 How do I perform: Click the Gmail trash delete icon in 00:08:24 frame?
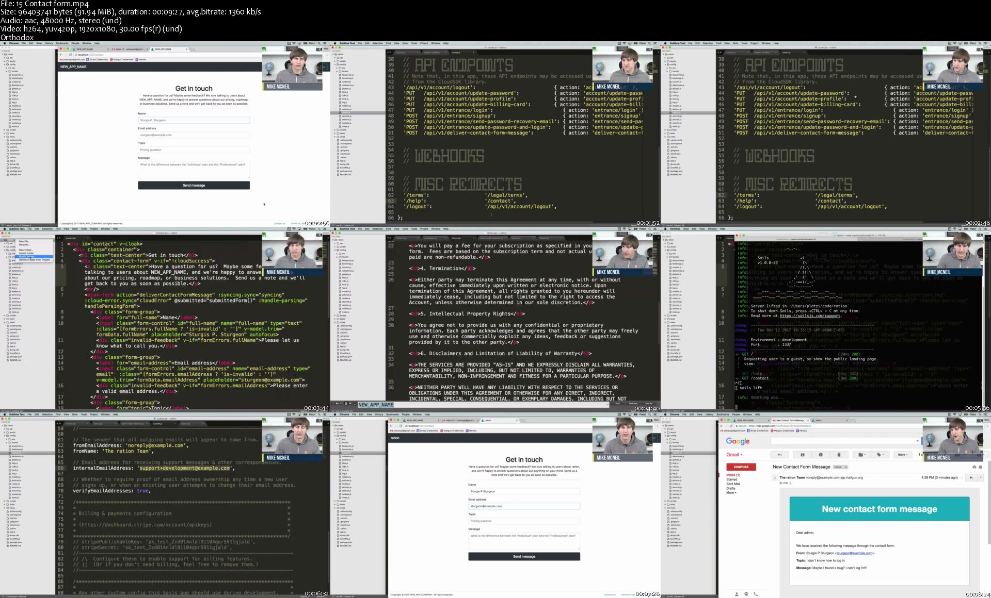pos(839,455)
